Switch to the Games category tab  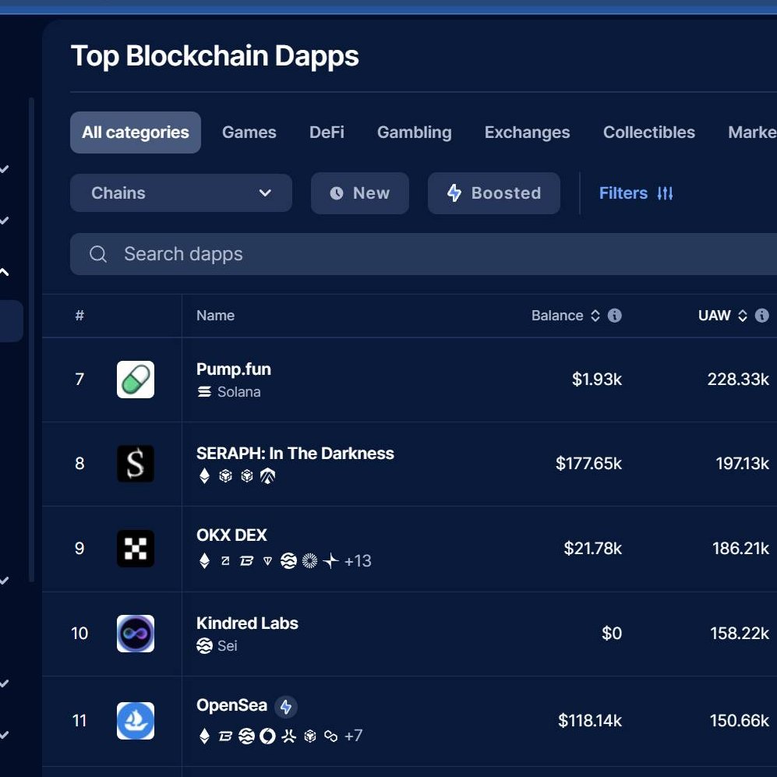click(x=249, y=132)
